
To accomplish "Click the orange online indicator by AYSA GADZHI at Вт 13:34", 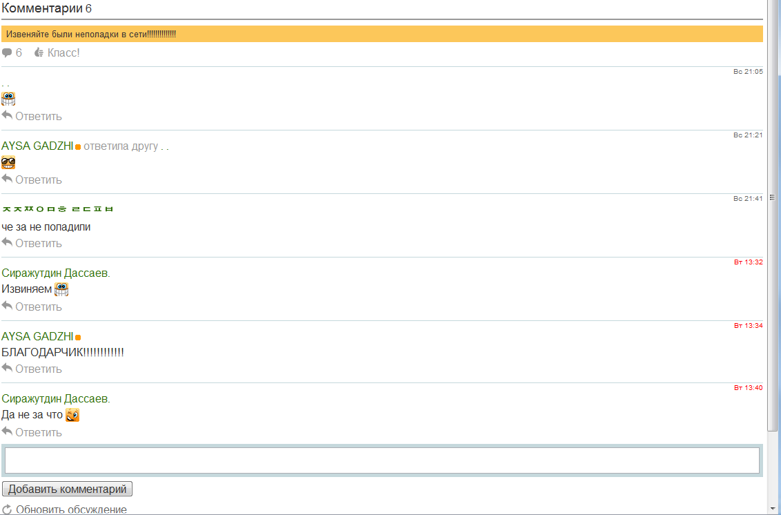I will (78, 338).
